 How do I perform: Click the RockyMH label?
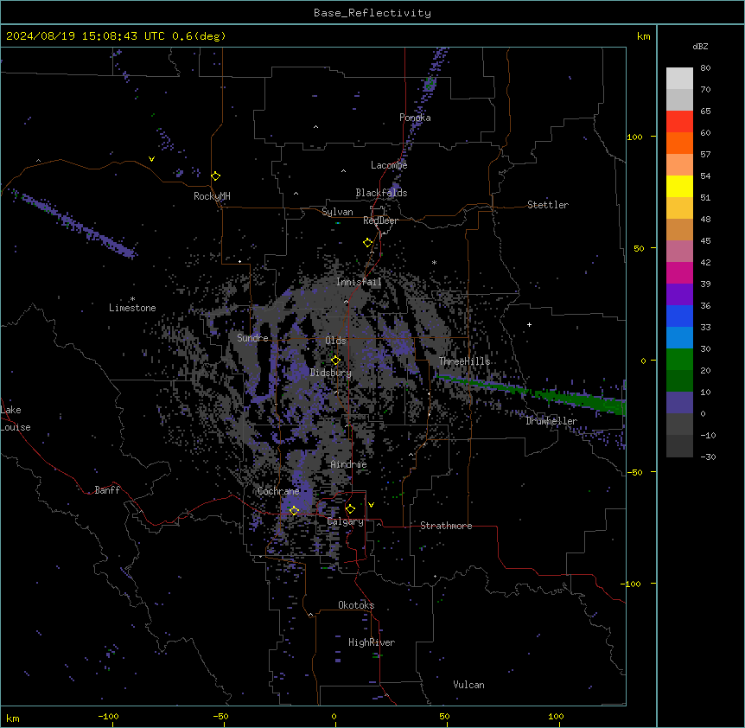coord(212,196)
